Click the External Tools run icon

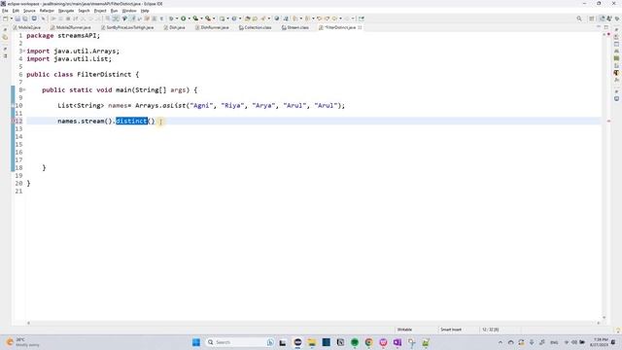click(x=208, y=18)
